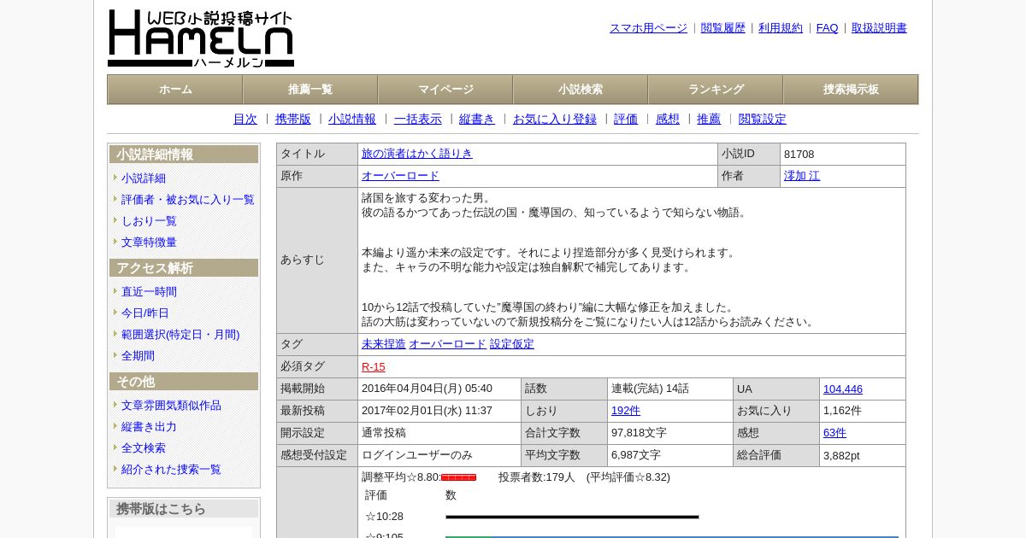Screen dimensions: 1026x538
Task: Open 閲覧履歴 in top links
Action: coord(723,28)
